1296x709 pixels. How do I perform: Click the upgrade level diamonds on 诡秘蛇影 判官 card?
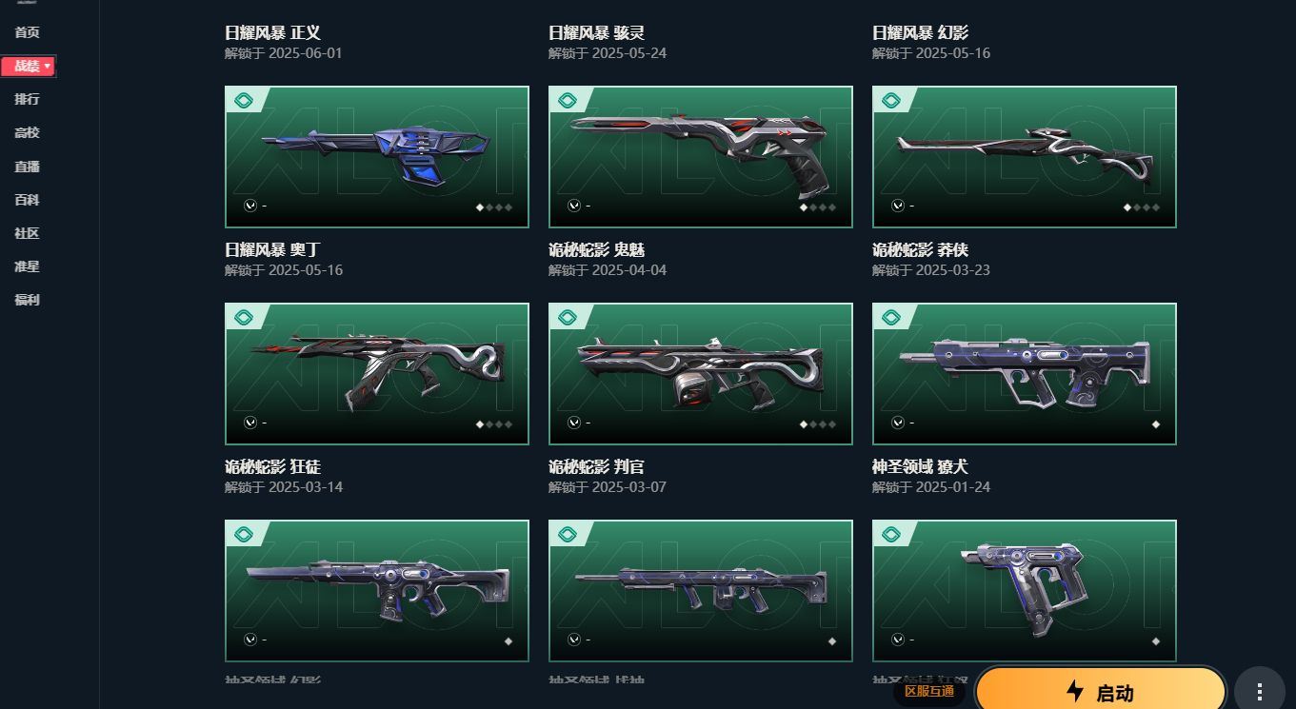(x=832, y=641)
